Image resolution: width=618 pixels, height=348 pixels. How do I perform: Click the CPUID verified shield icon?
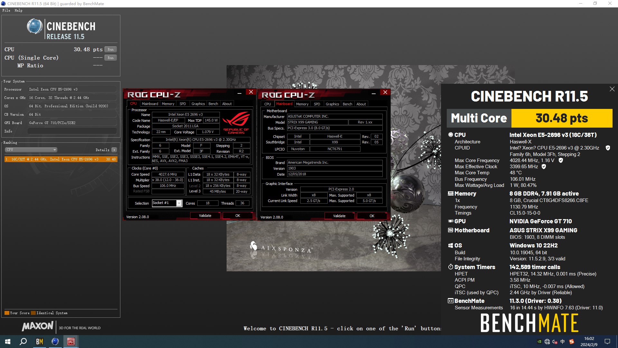(608, 148)
